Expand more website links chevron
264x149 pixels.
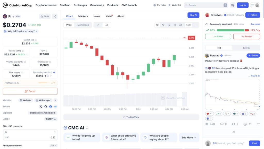(55, 100)
